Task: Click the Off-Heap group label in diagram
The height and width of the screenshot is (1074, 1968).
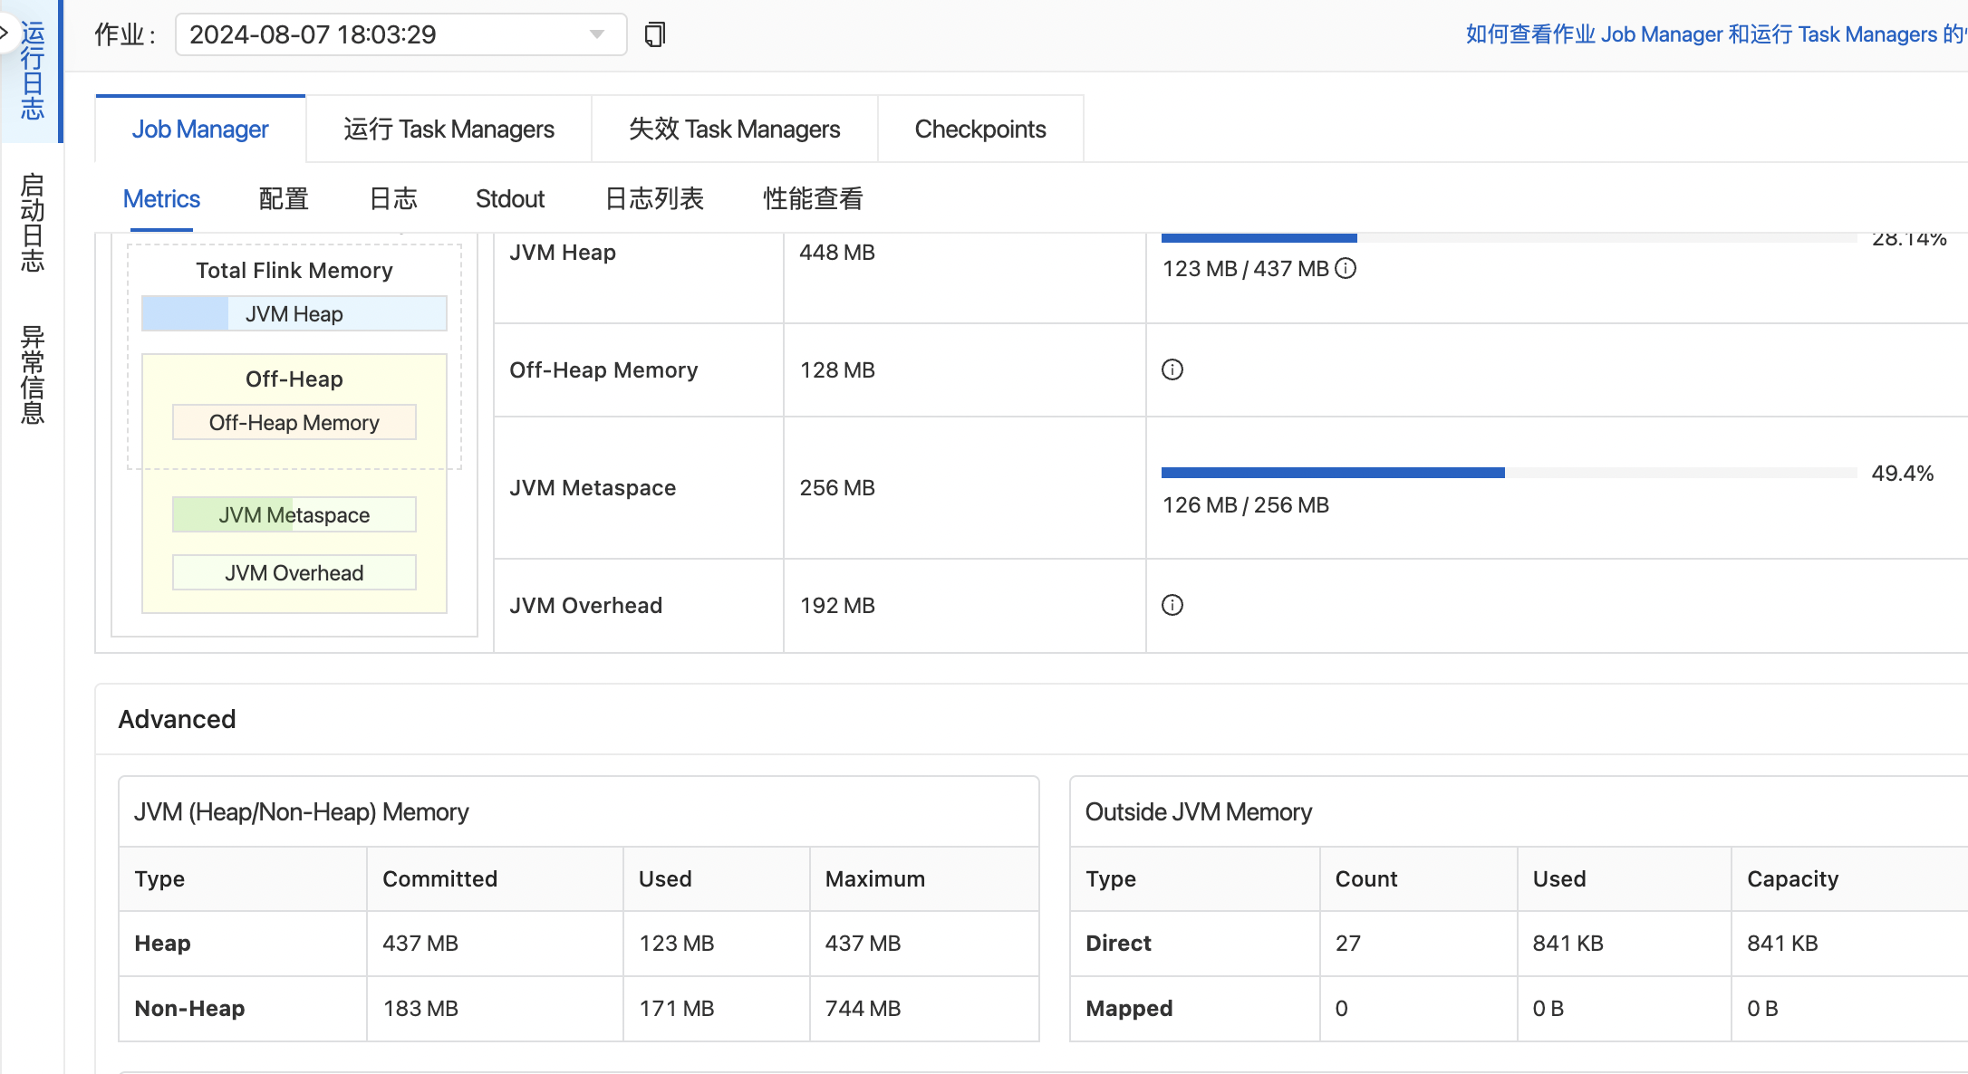Action: pyautogui.click(x=294, y=379)
